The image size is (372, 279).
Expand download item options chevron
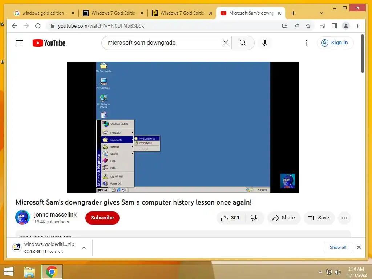[x=84, y=248]
